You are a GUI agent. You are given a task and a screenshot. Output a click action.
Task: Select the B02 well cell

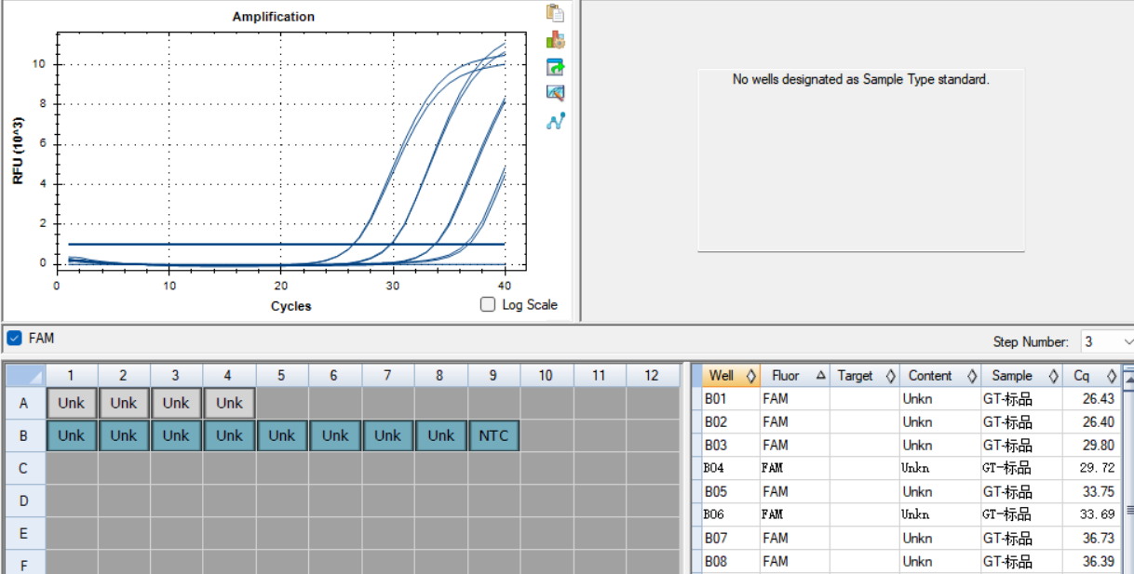[731, 422]
